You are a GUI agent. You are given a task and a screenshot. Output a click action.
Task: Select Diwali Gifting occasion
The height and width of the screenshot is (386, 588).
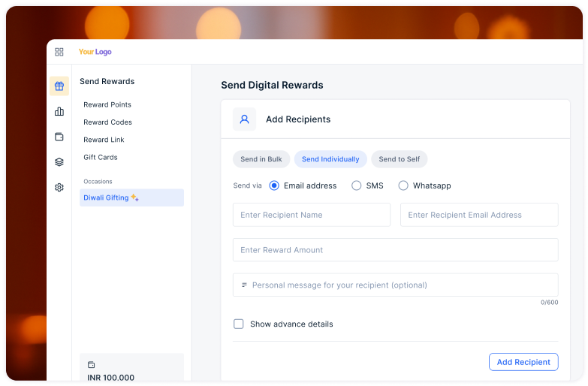pos(131,198)
